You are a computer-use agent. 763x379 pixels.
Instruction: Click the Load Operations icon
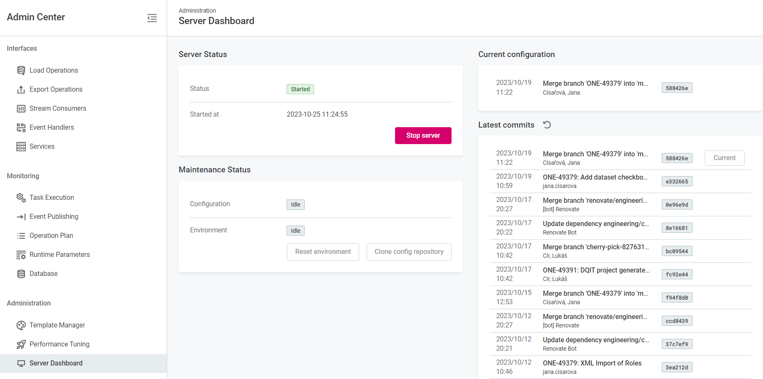point(21,71)
